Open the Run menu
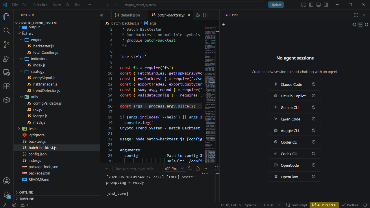 tap(78, 5)
